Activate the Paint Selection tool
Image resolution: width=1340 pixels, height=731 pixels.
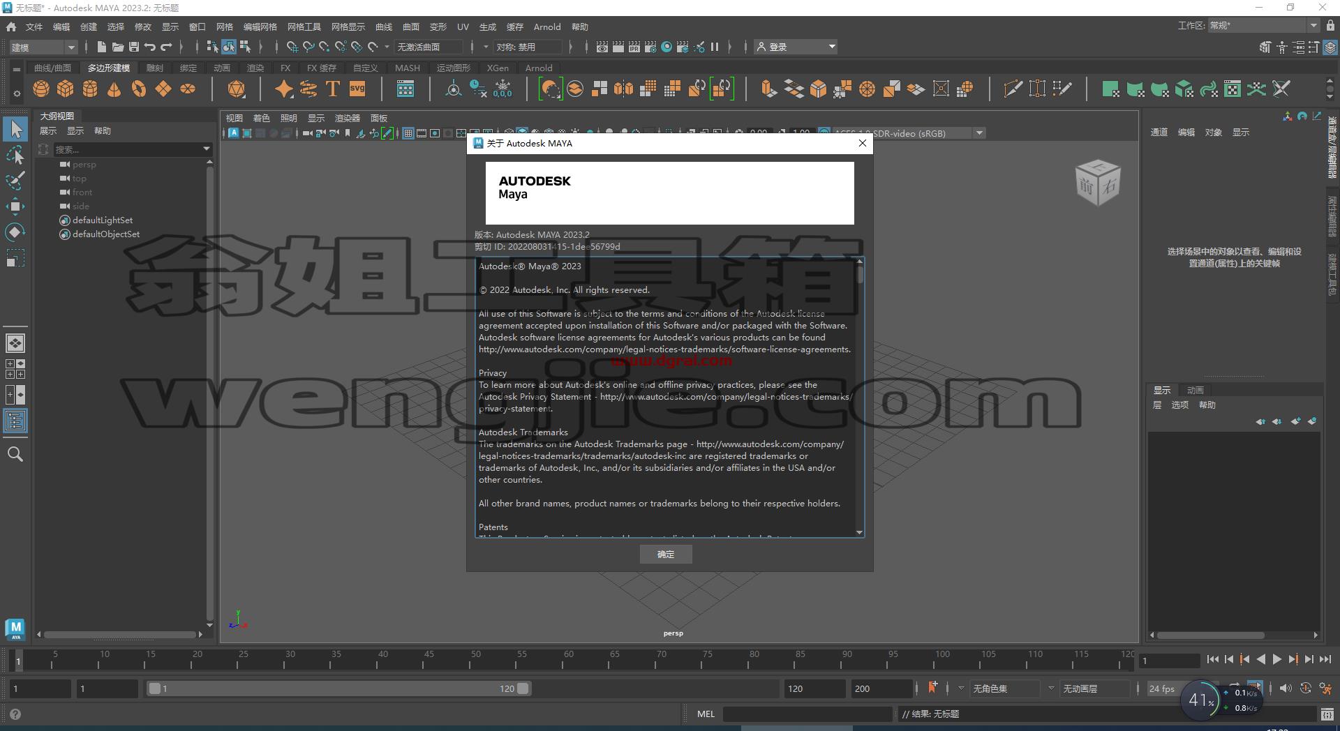pyautogui.click(x=15, y=180)
